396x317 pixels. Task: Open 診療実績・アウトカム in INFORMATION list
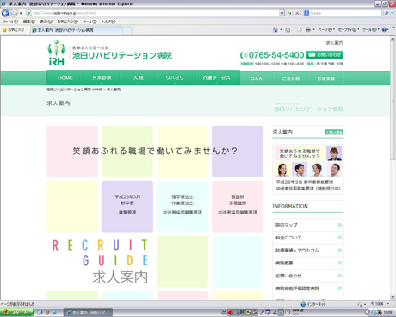click(308, 251)
